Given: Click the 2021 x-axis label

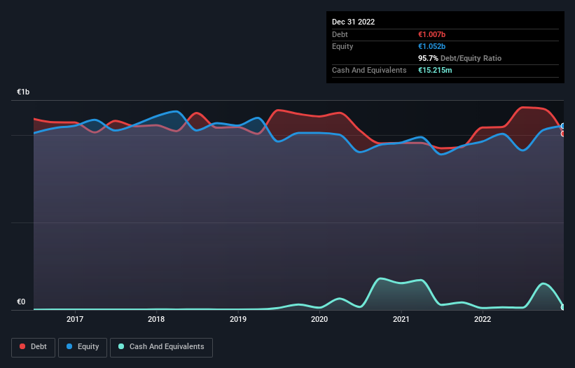Looking at the screenshot, I should (x=401, y=319).
